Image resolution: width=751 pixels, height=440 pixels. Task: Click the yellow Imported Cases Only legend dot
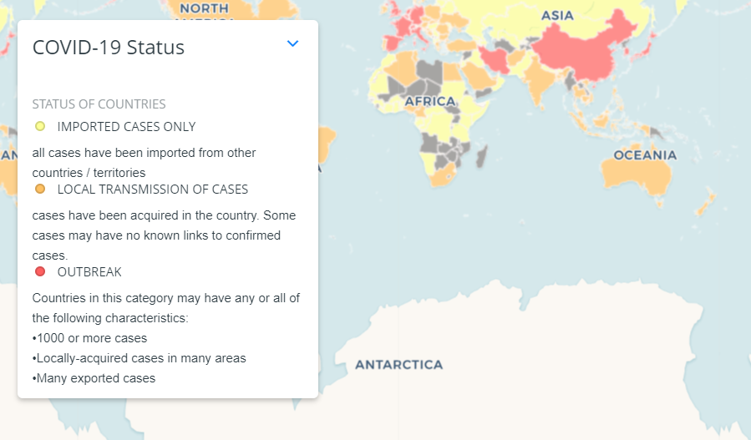point(40,126)
